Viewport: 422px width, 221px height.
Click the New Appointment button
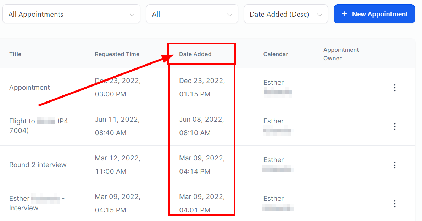(x=374, y=14)
